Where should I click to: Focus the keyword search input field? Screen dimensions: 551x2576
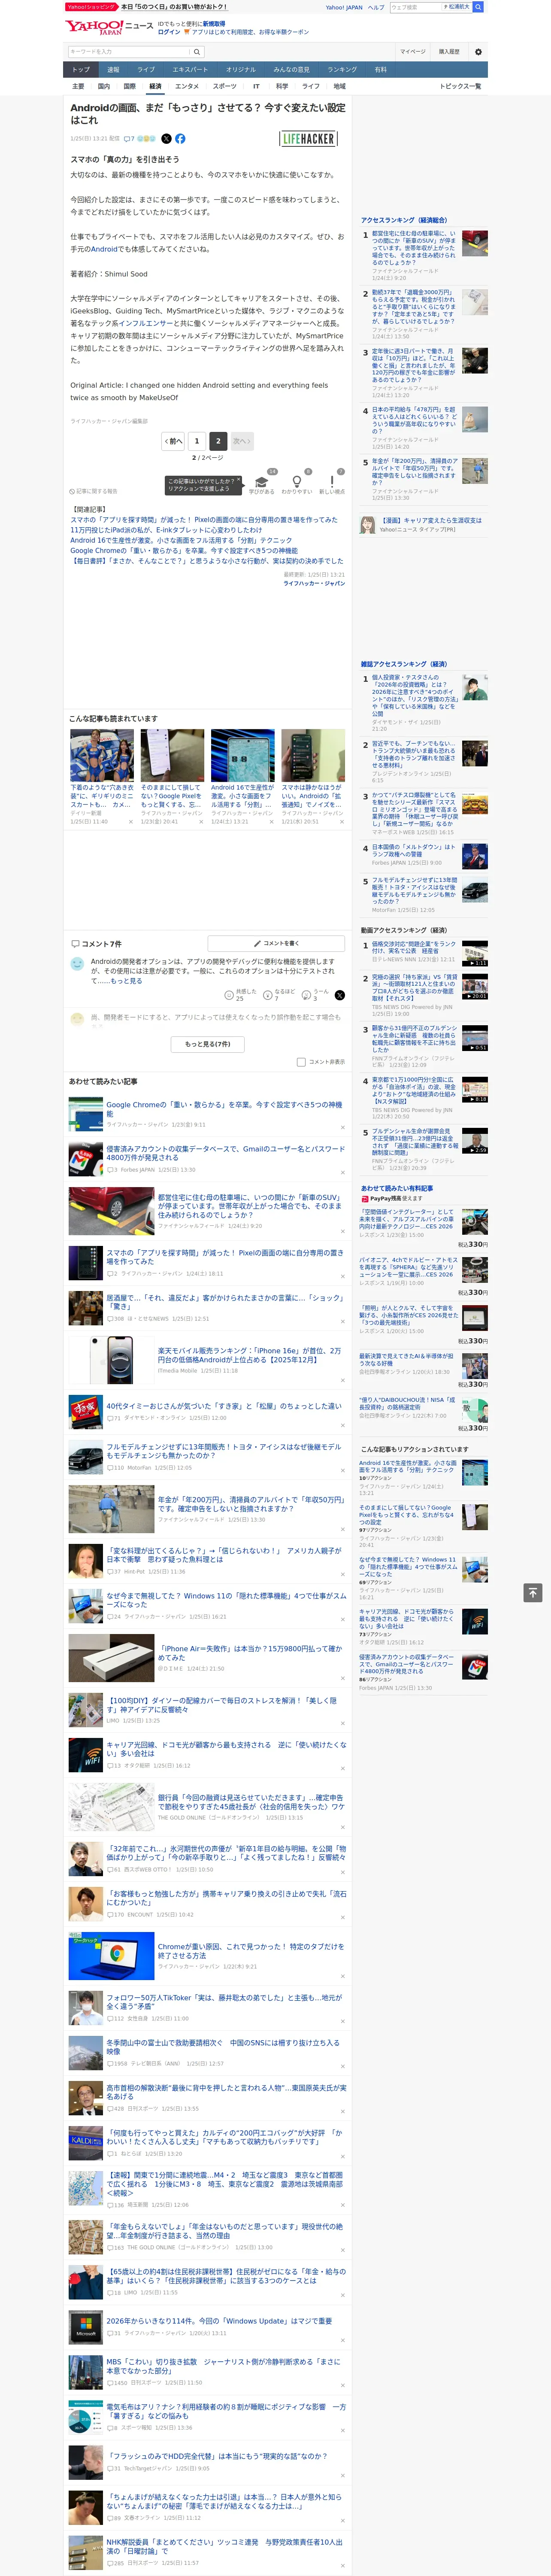click(x=129, y=51)
